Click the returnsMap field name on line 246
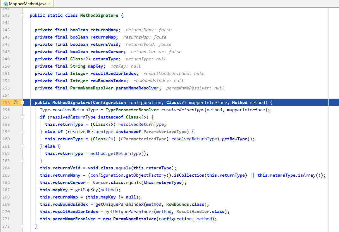 click(x=103, y=37)
